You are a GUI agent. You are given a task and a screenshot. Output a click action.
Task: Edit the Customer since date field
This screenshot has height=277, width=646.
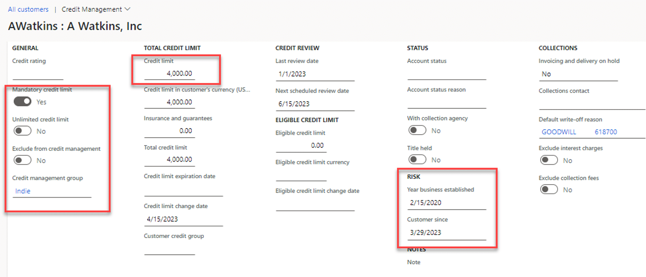(446, 233)
